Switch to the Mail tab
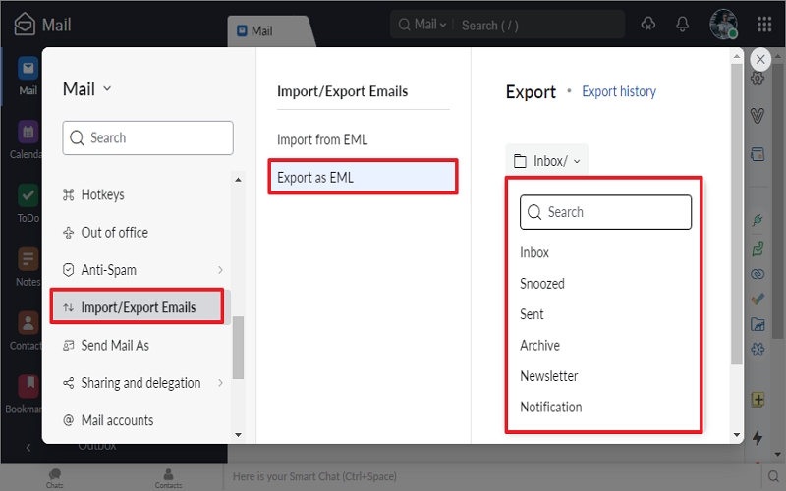The image size is (786, 491). pyautogui.click(x=271, y=31)
